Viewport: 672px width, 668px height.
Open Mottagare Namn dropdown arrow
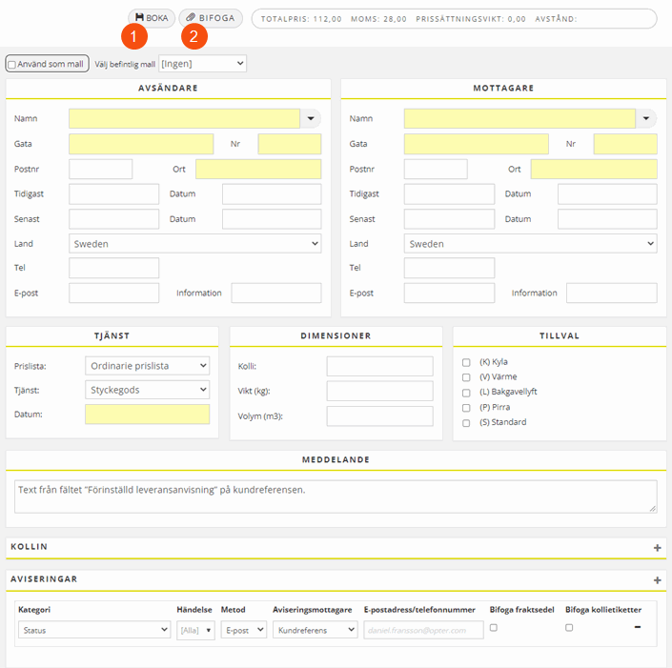(x=646, y=118)
